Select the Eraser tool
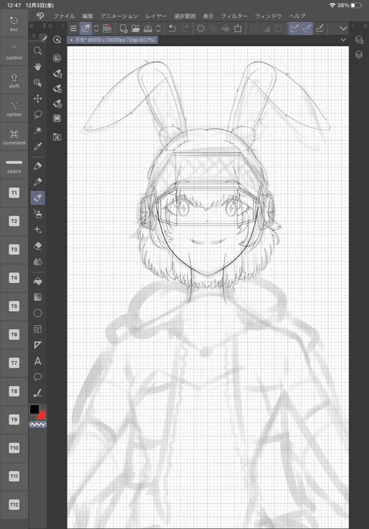 click(38, 246)
